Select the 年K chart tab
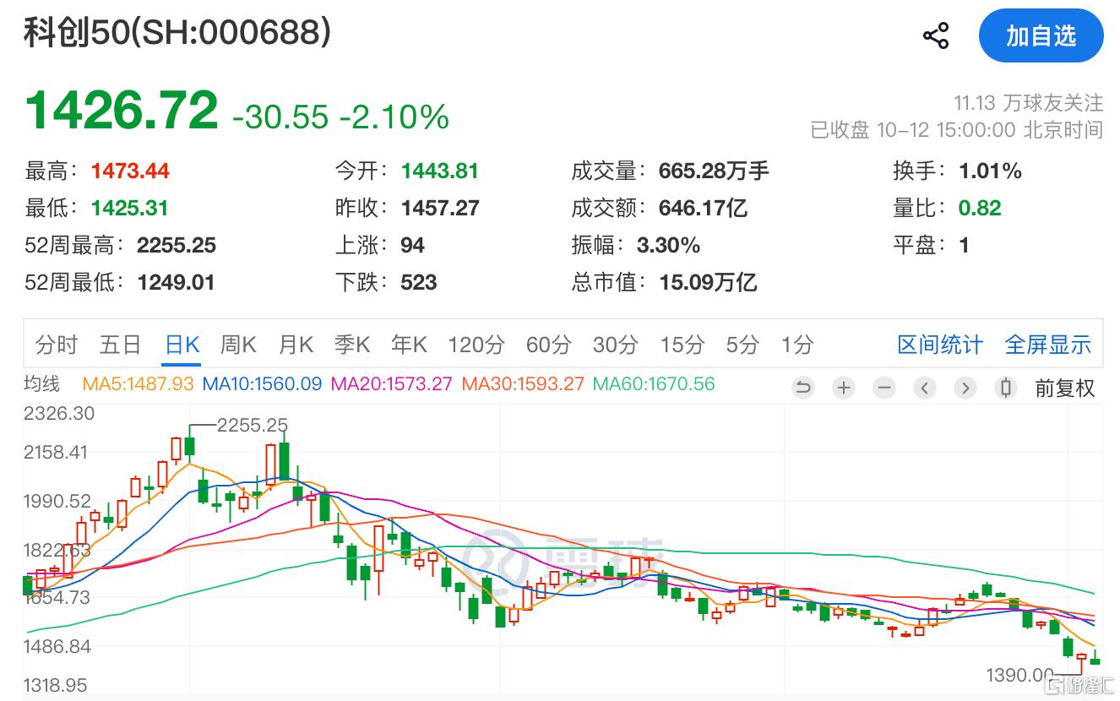 (x=409, y=345)
